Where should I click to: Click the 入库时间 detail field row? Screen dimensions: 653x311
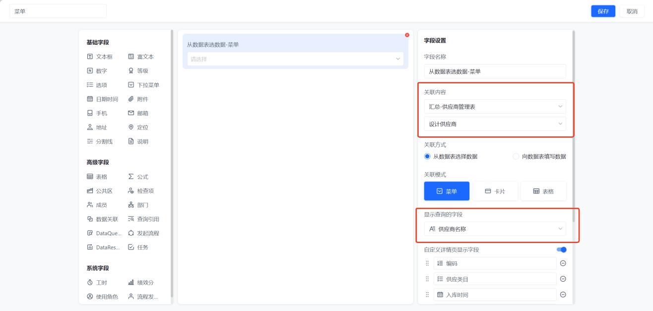495,295
